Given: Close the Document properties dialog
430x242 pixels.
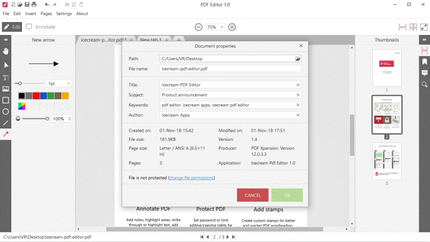Looking at the screenshot, I should pyautogui.click(x=301, y=46).
